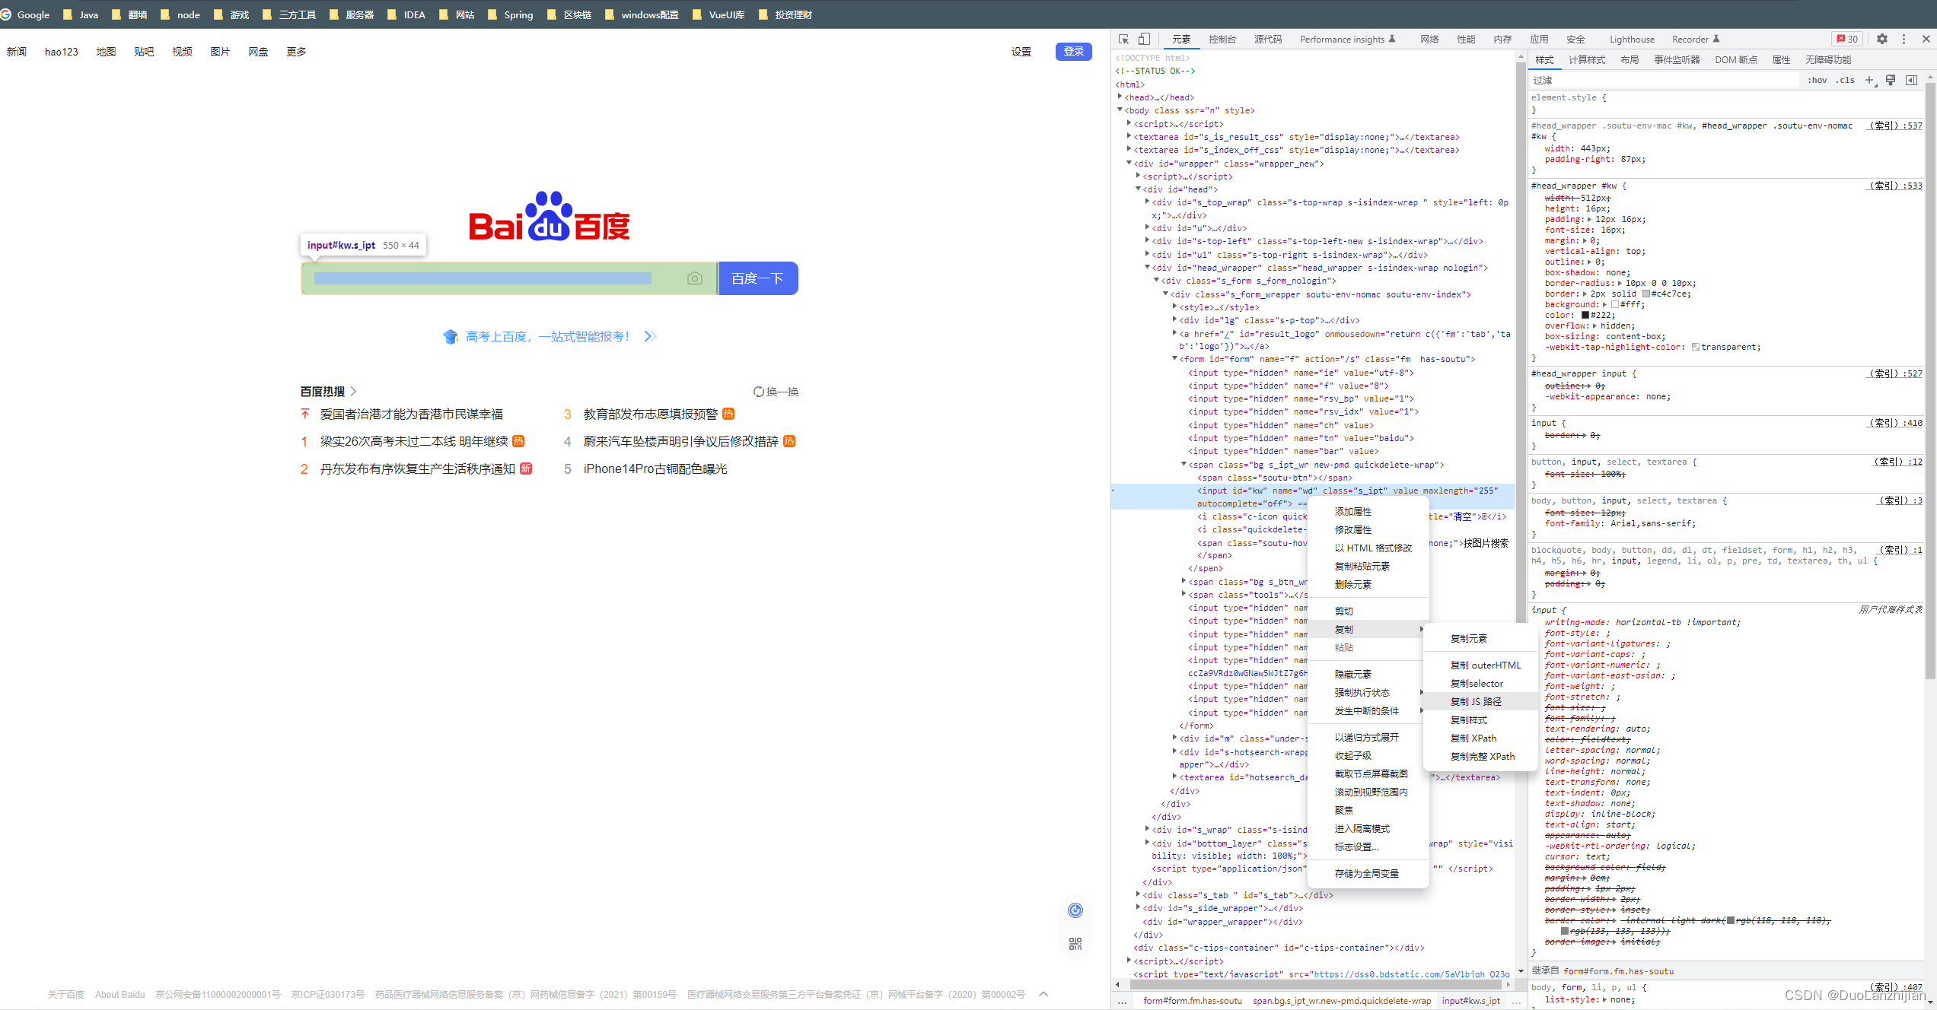Click the up-caret icon at footer end
The image size is (1937, 1010).
point(1043,994)
